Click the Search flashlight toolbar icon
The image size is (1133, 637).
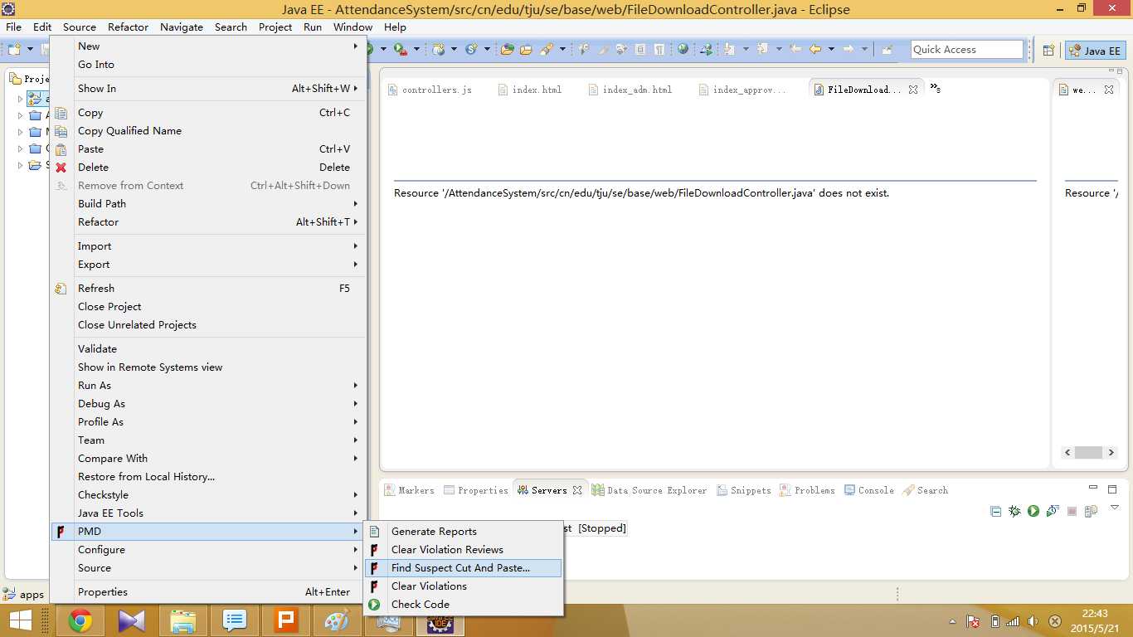pos(547,49)
